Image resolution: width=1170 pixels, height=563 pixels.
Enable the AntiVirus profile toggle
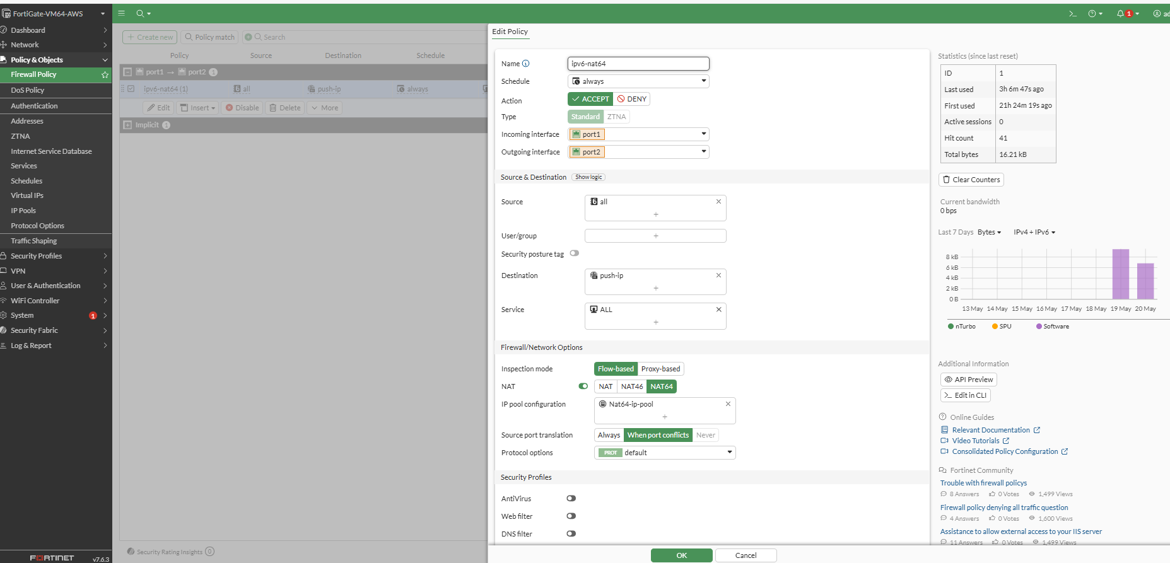[x=571, y=499]
